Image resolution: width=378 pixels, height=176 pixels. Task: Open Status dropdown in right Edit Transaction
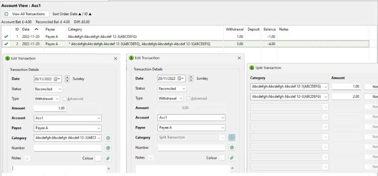(172, 89)
